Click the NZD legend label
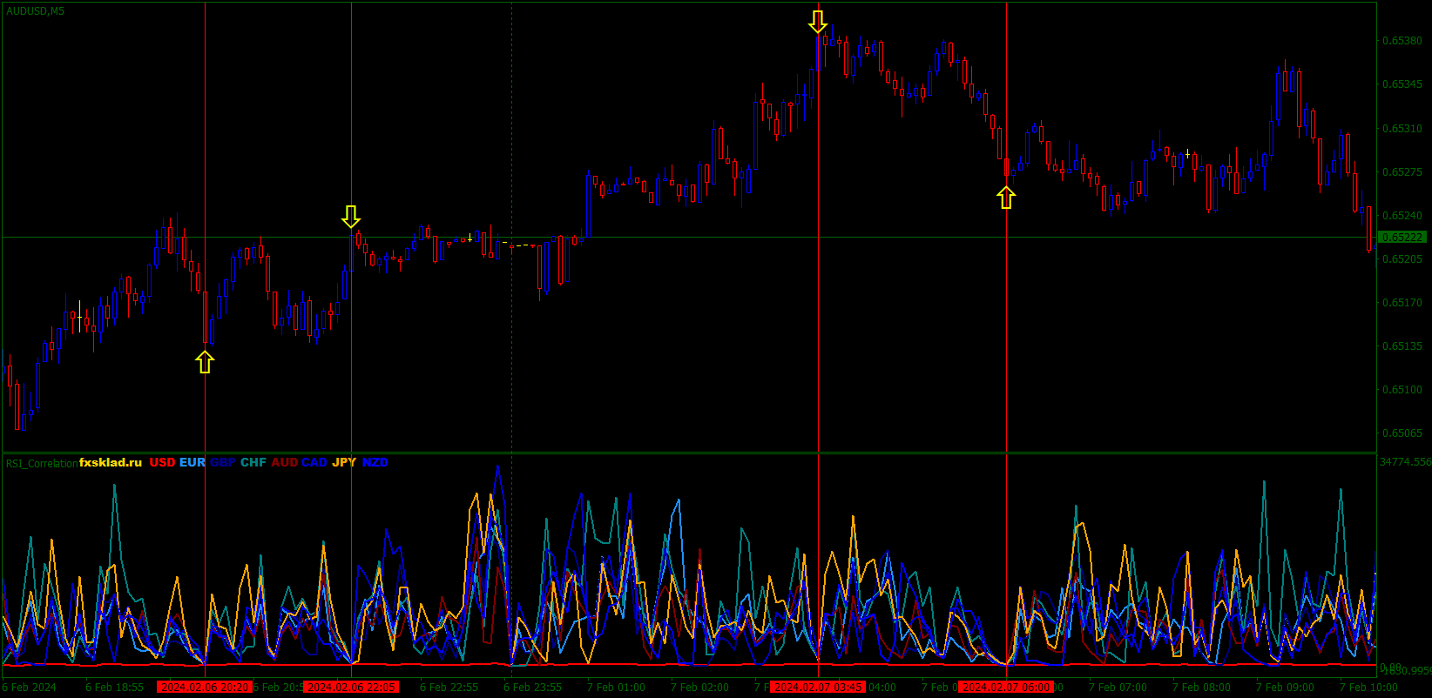Screen dimensions: 1432x698 (x=375, y=462)
